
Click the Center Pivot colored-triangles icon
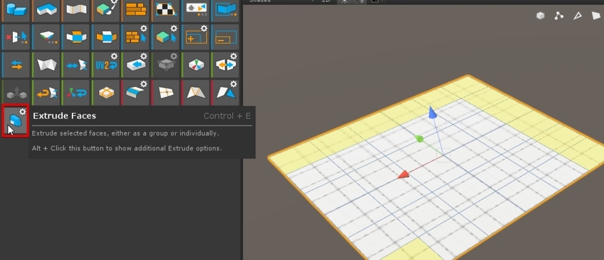coord(196,65)
